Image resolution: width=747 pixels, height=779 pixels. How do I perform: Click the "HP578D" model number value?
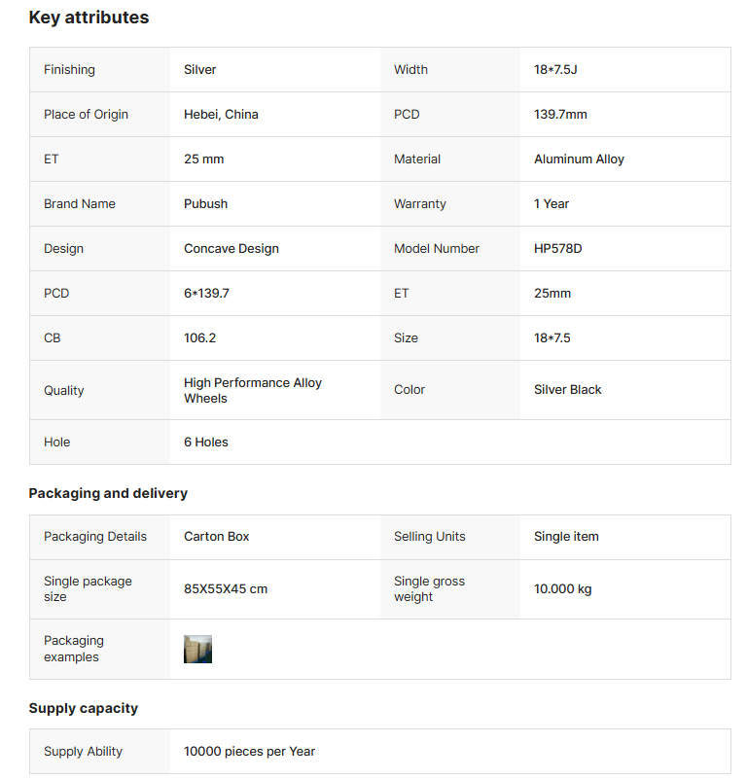pyautogui.click(x=557, y=249)
